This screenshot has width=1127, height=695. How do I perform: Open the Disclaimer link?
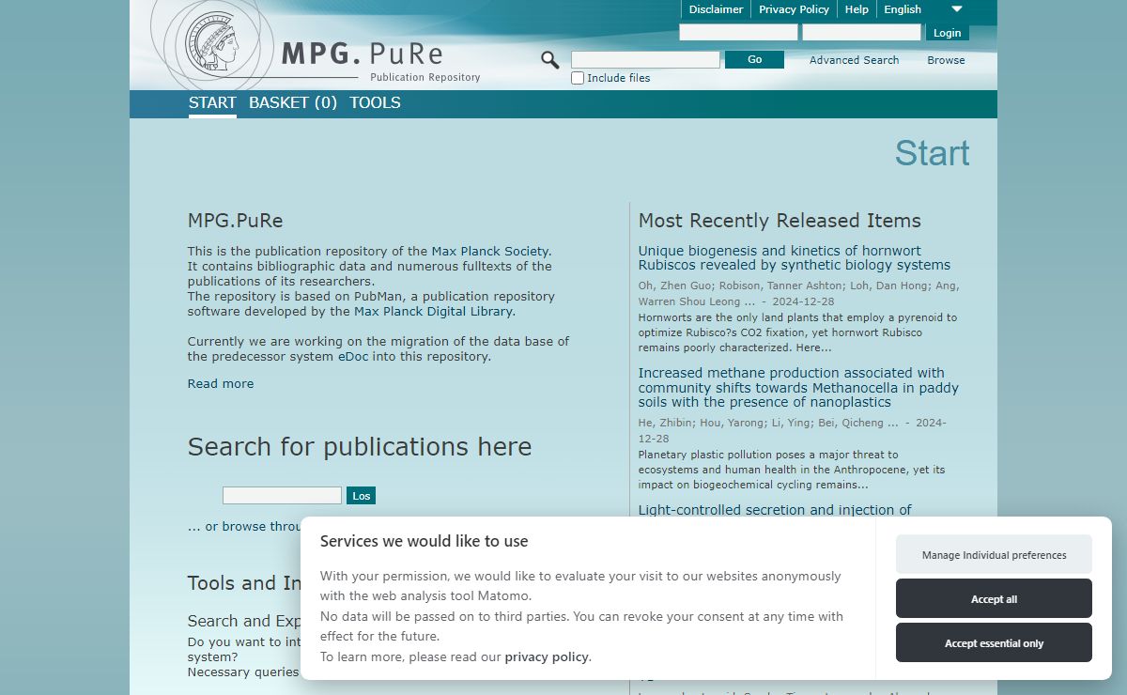click(x=716, y=9)
